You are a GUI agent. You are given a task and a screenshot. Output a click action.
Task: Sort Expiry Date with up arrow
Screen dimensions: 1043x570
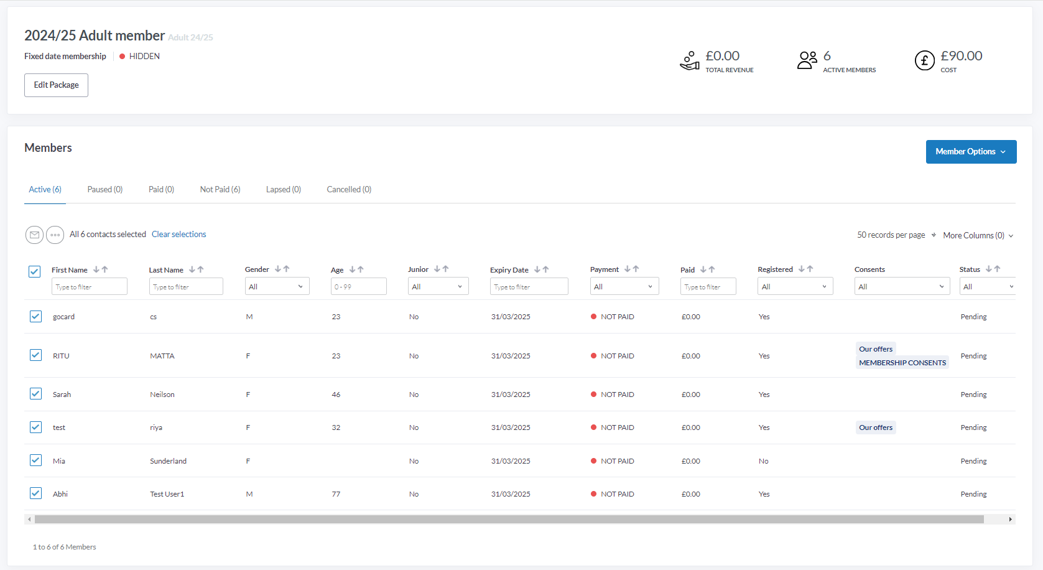click(545, 269)
